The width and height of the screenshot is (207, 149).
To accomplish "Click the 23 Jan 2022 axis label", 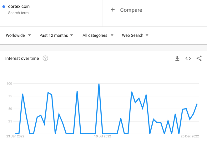I will click(15, 136).
